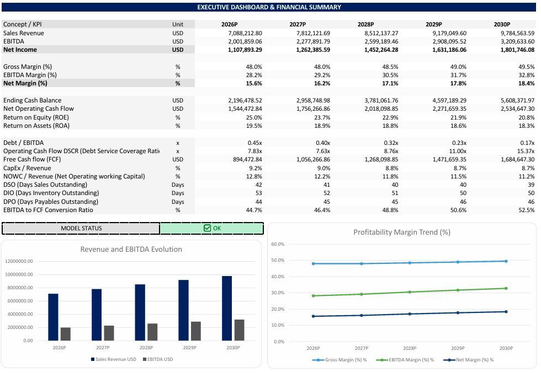The height and width of the screenshot is (373, 541).
Task: Select the Gross Margin (%) legend marker
Action: [318, 360]
